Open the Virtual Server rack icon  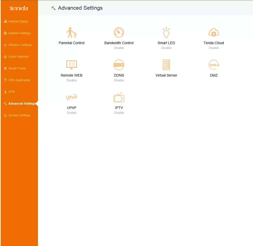(166, 65)
